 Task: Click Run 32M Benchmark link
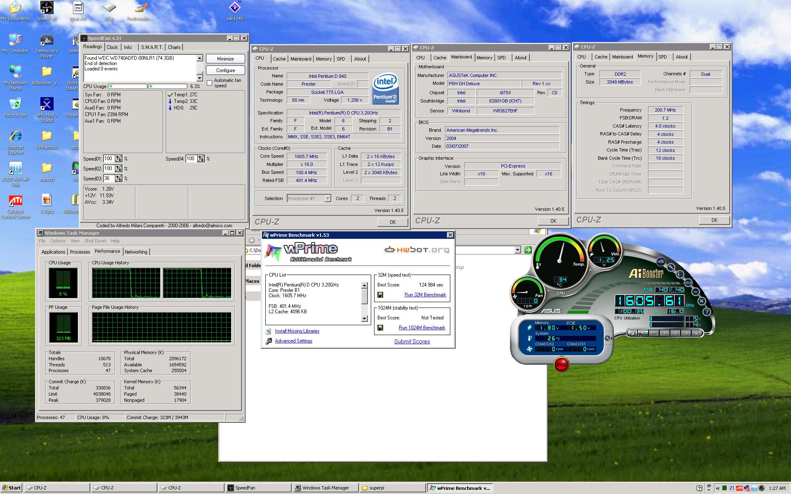coord(425,295)
